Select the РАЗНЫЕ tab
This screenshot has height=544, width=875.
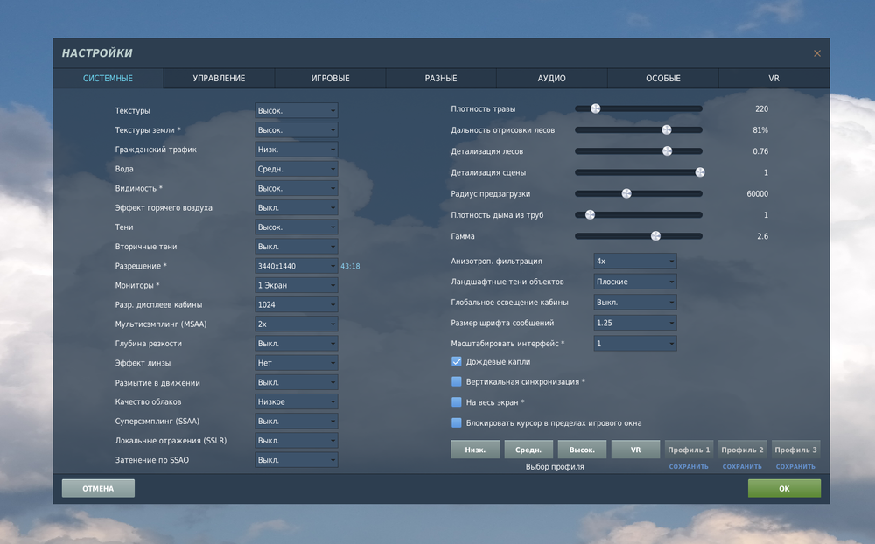(441, 78)
